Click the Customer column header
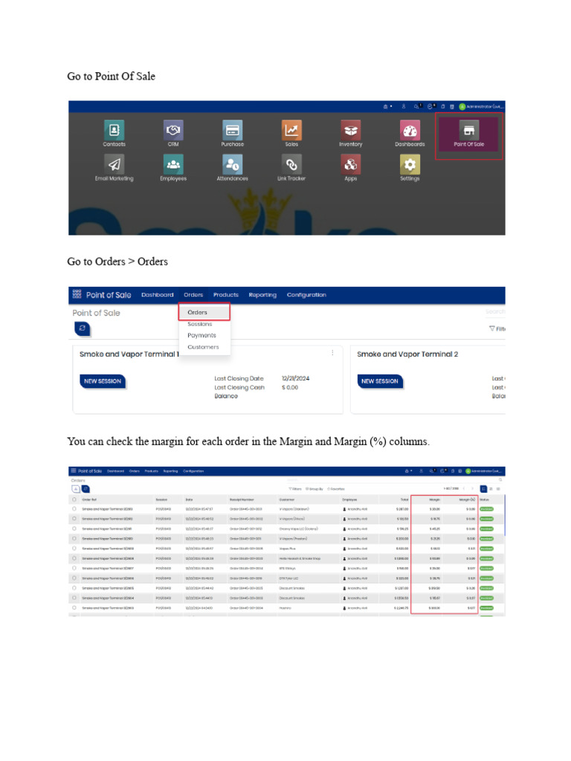The image size is (571, 761). point(286,499)
